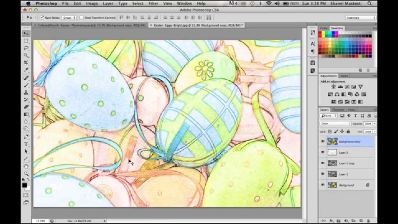Create new fill or adjustment layer
The image size is (398, 224).
point(346,221)
